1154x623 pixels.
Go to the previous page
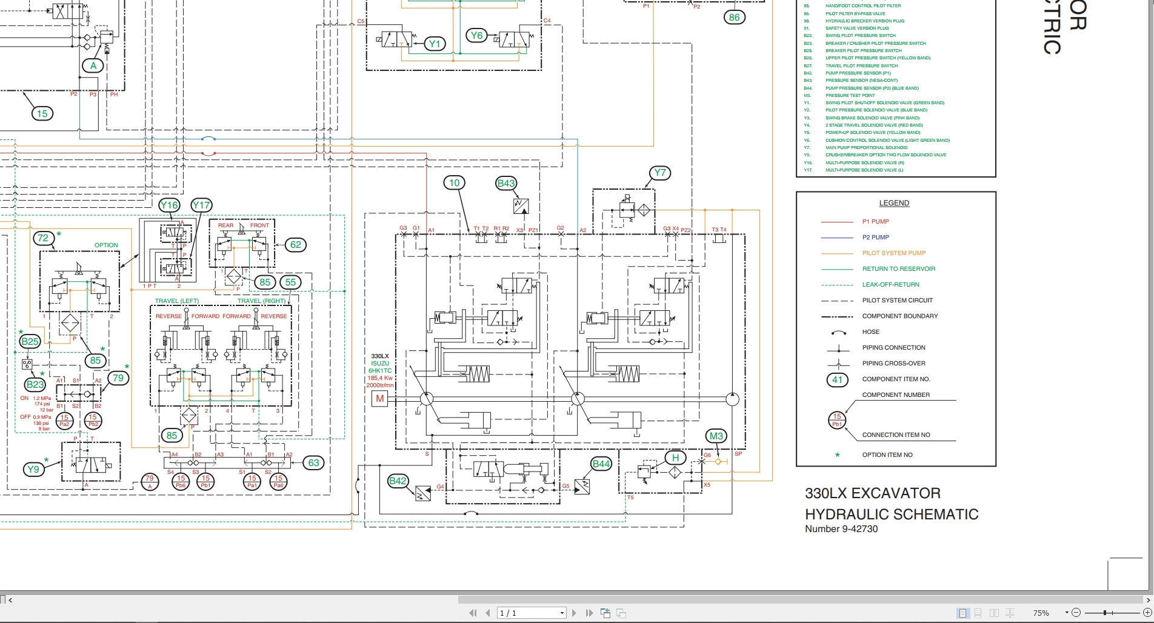click(x=488, y=613)
